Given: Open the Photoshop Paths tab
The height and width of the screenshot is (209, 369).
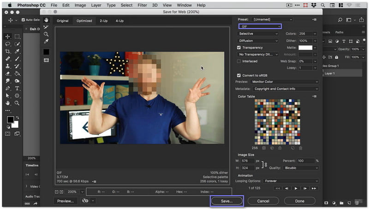Looking at the screenshot, I should click(x=339, y=32).
